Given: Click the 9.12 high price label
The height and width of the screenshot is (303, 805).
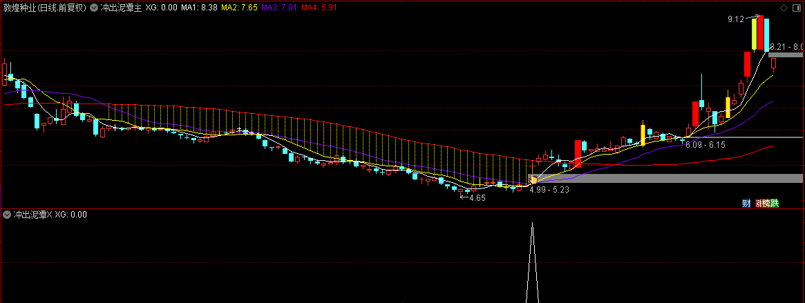Looking at the screenshot, I should pyautogui.click(x=736, y=19).
